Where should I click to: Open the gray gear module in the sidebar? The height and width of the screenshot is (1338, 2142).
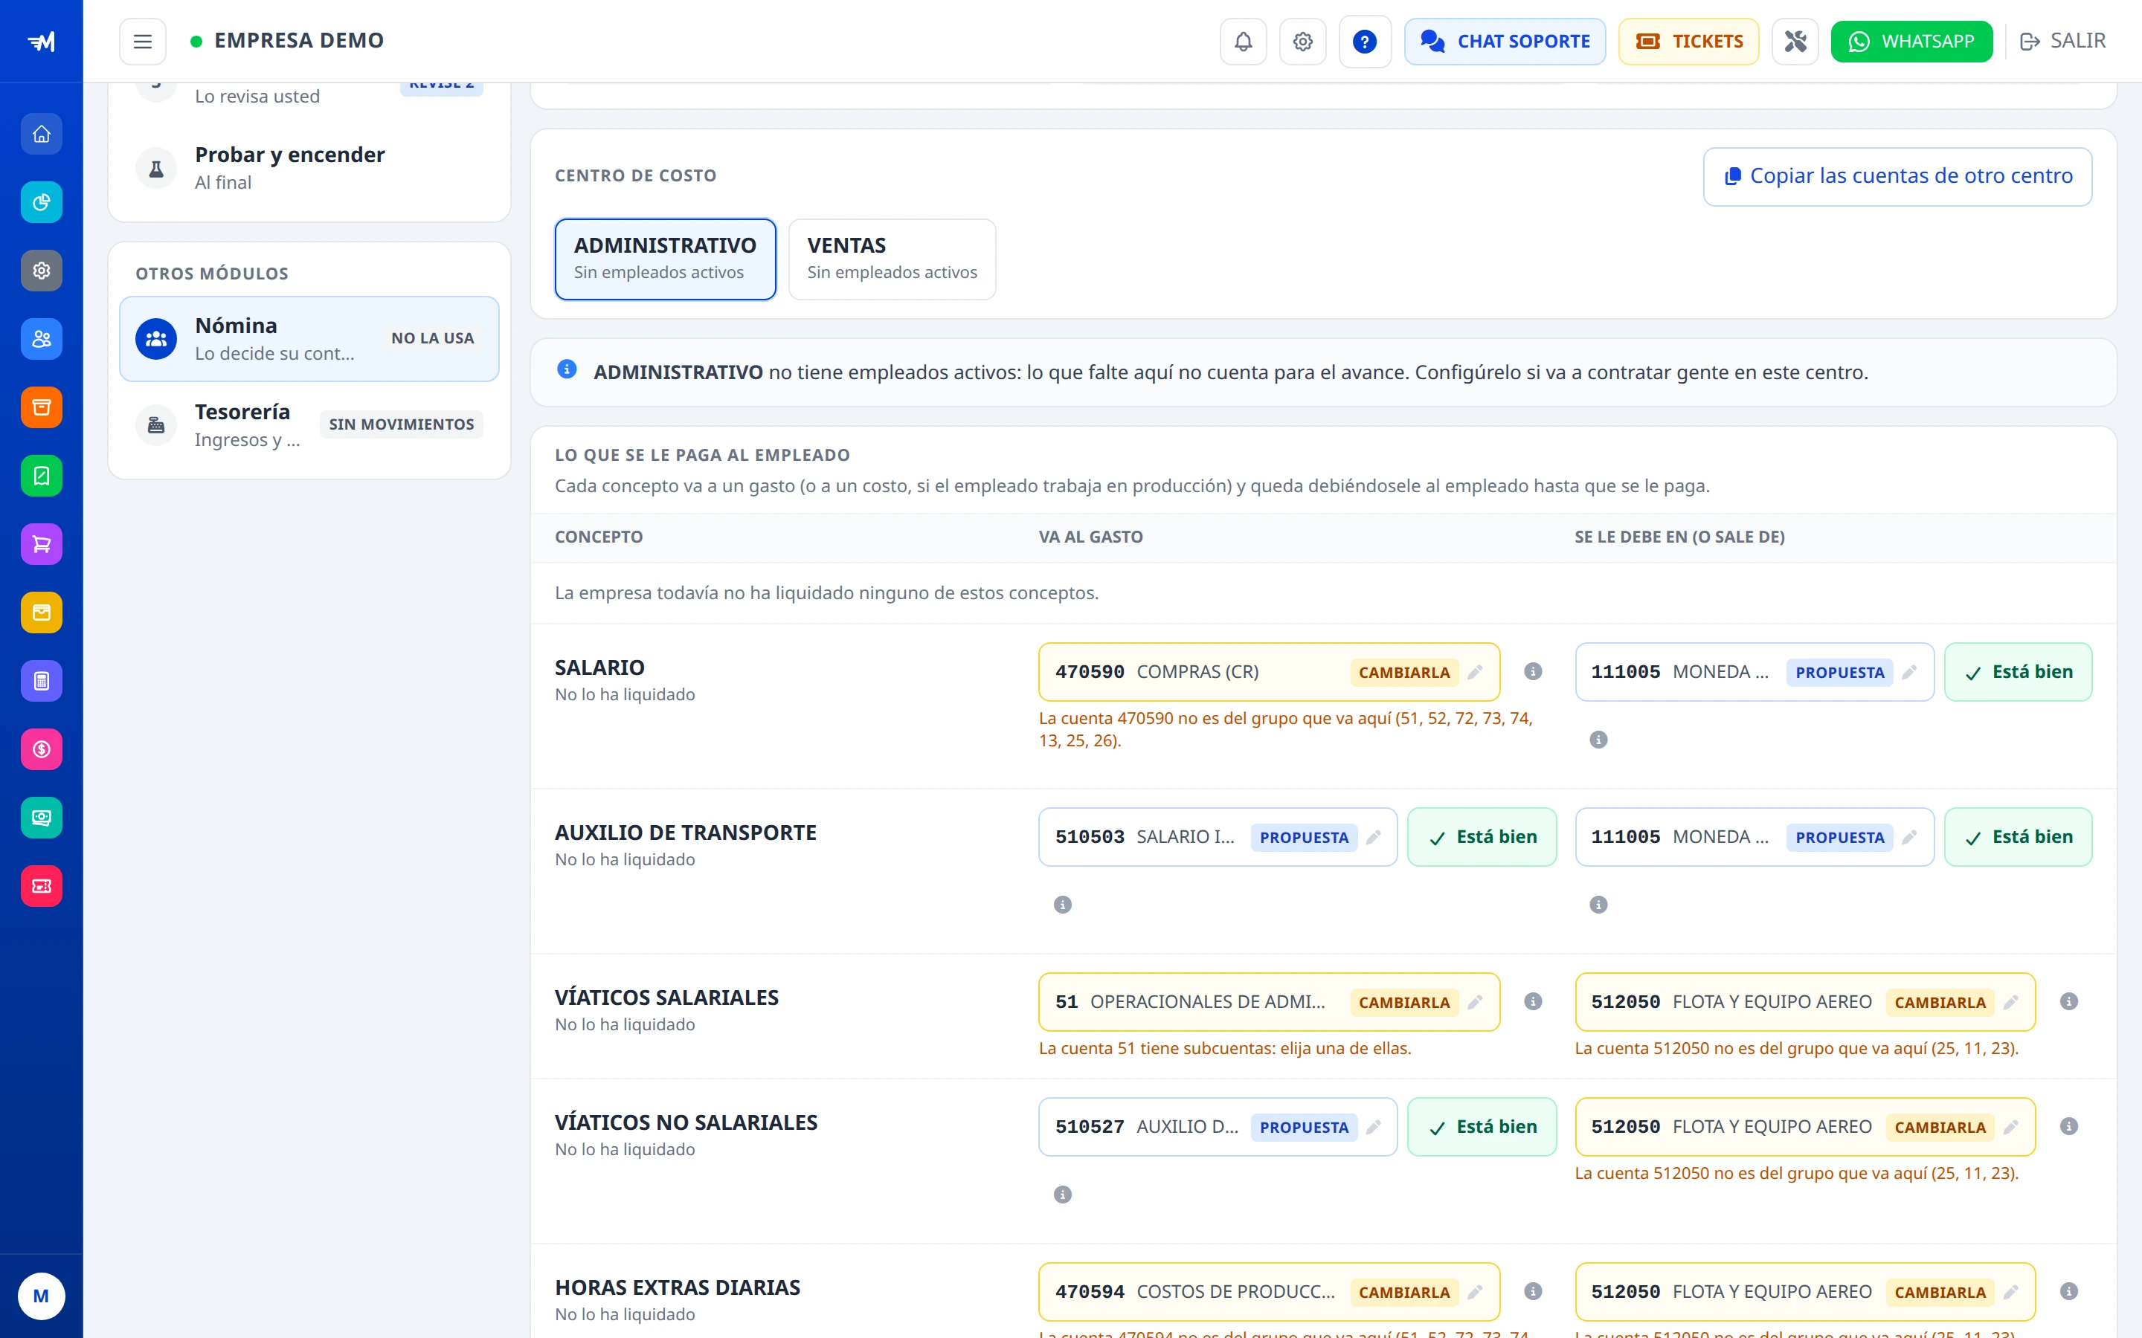[42, 271]
